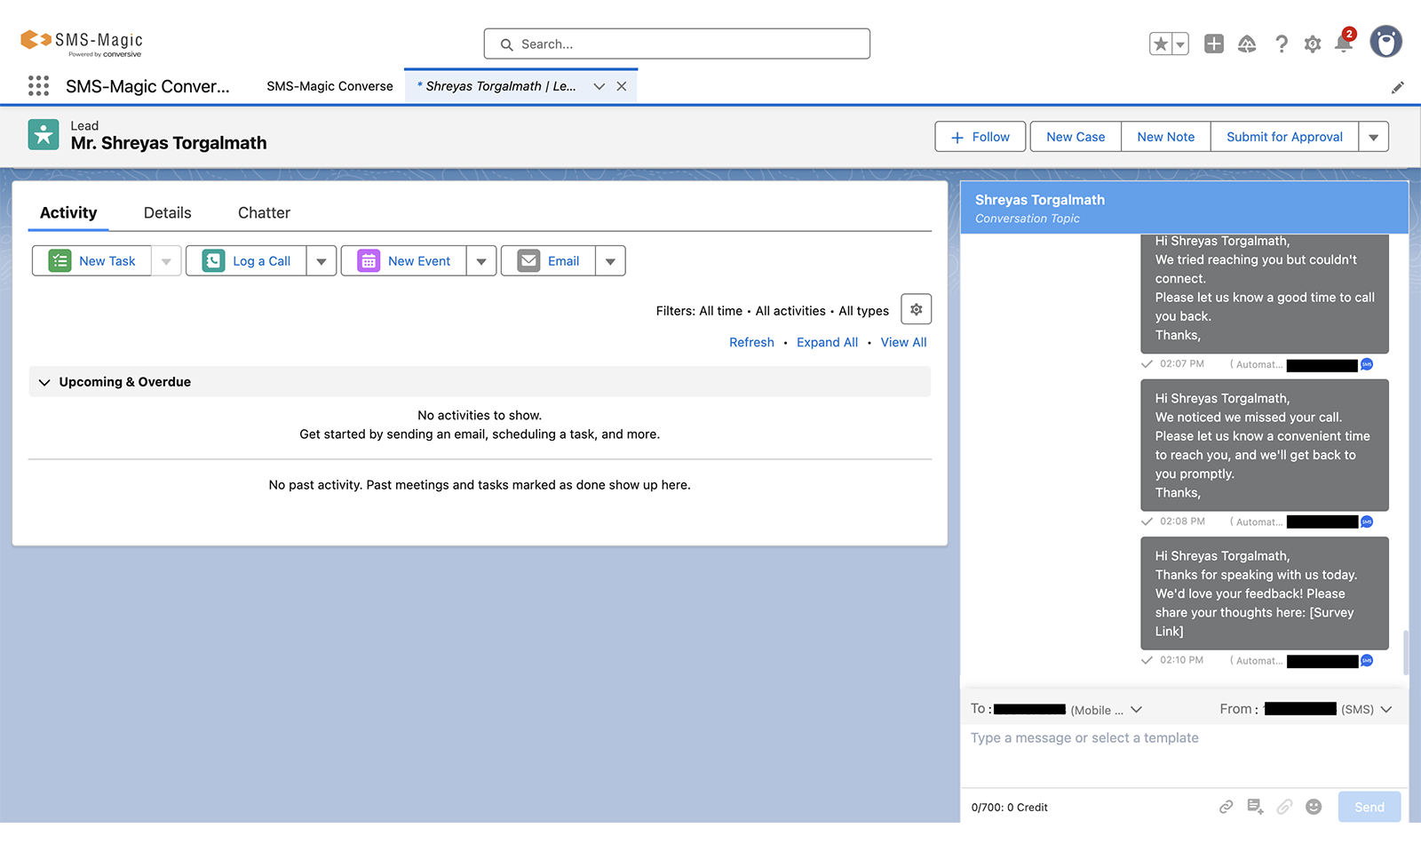
Task: Click the magnifier icon in search bar
Action: tap(507, 44)
